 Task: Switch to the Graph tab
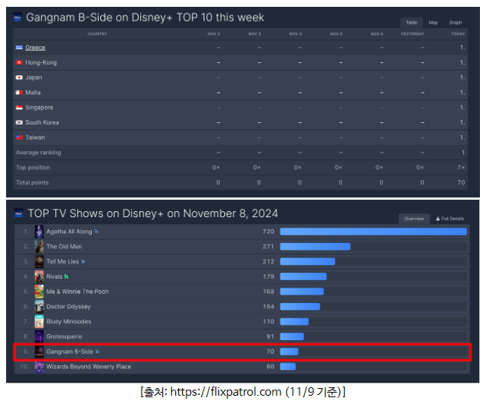pyautogui.click(x=455, y=23)
